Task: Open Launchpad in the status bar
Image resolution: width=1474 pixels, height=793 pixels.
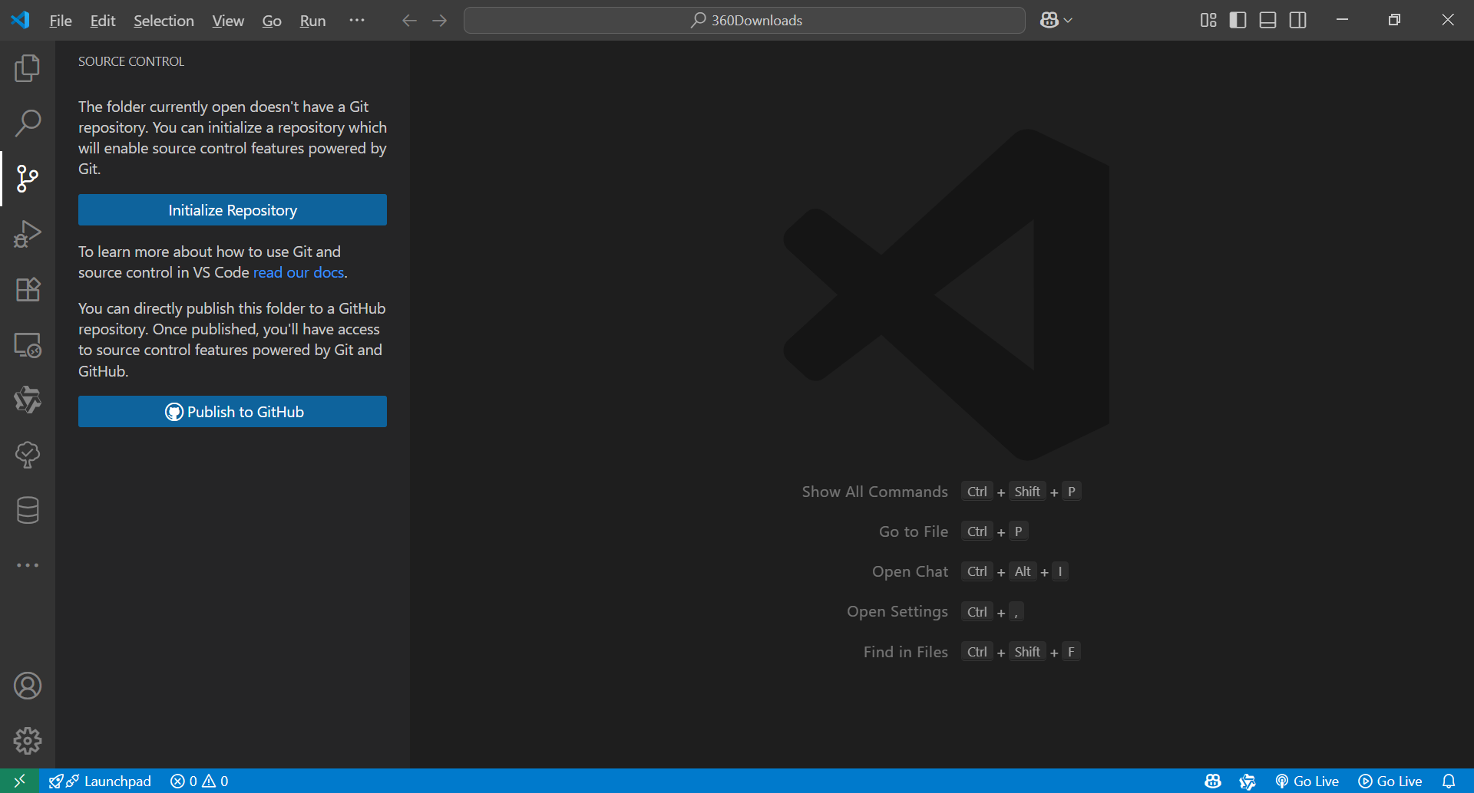Action: [x=100, y=781]
